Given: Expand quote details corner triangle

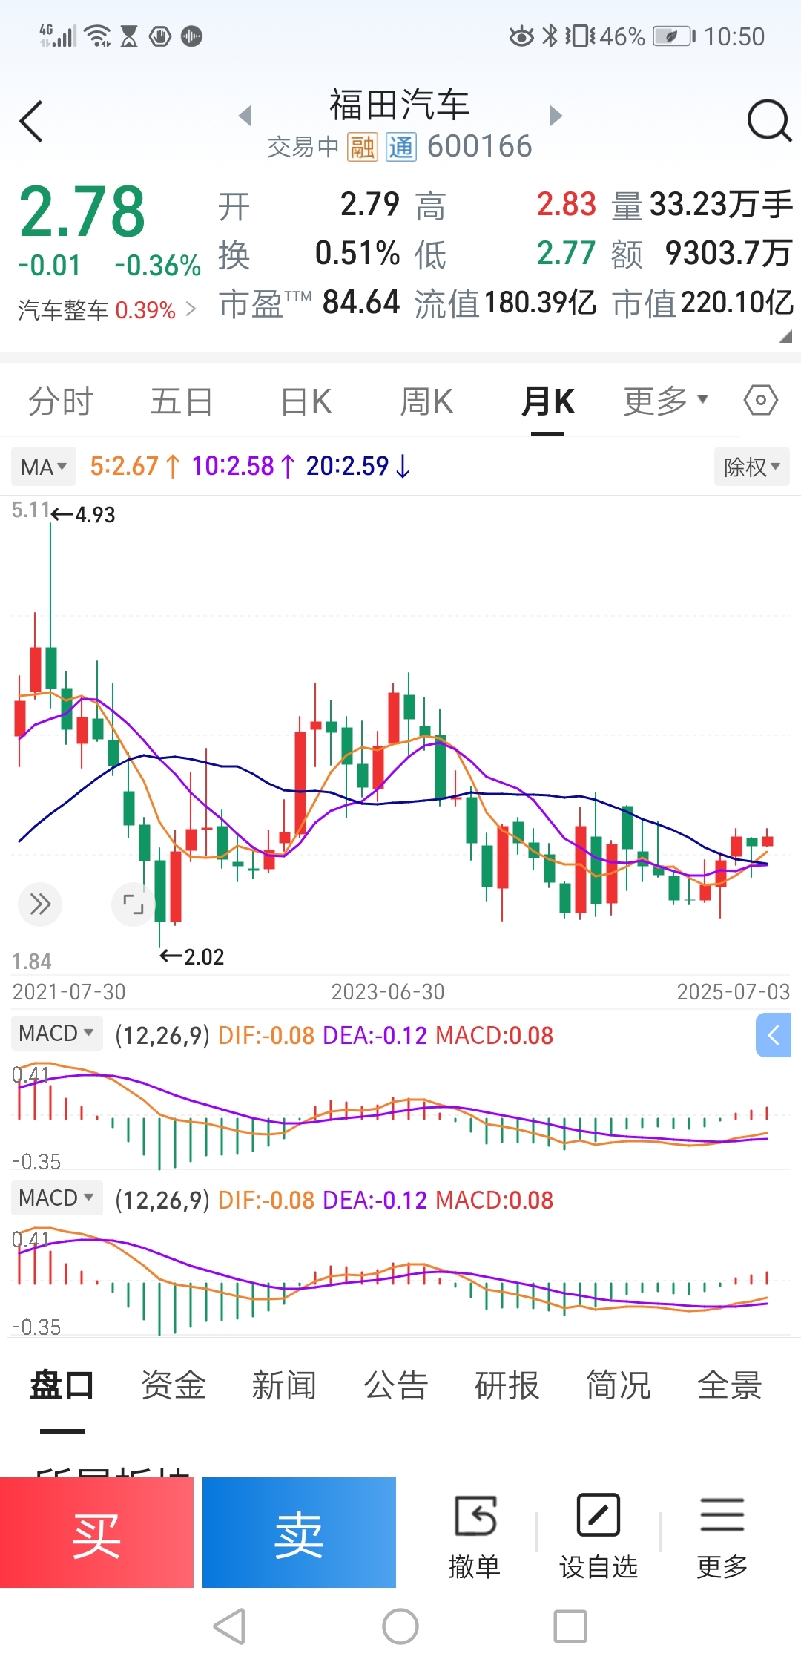Looking at the screenshot, I should [785, 336].
